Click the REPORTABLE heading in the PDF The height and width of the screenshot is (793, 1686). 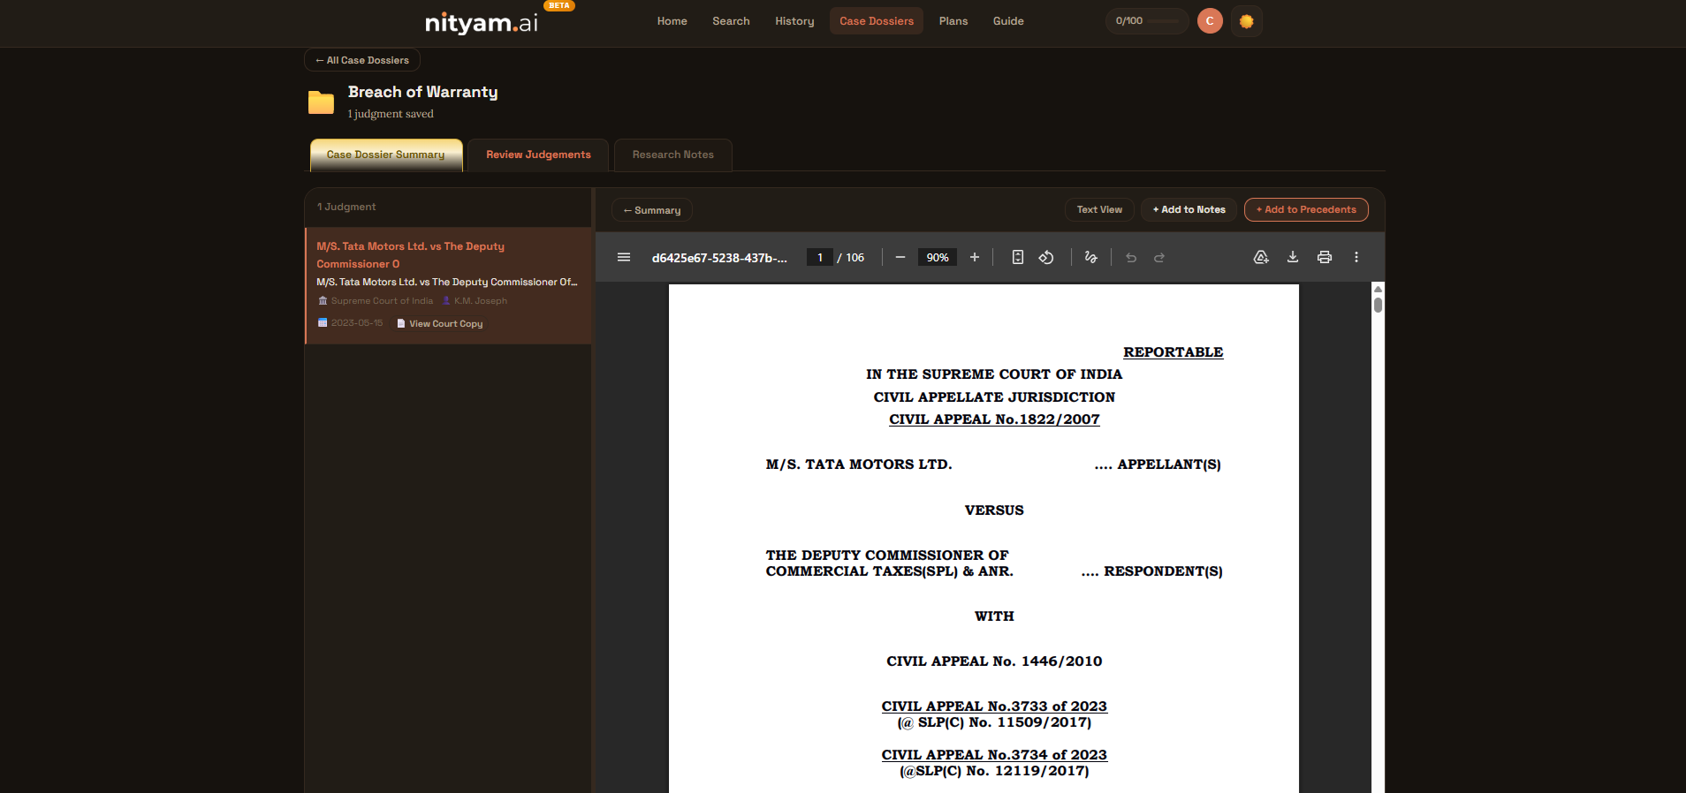[1173, 352]
